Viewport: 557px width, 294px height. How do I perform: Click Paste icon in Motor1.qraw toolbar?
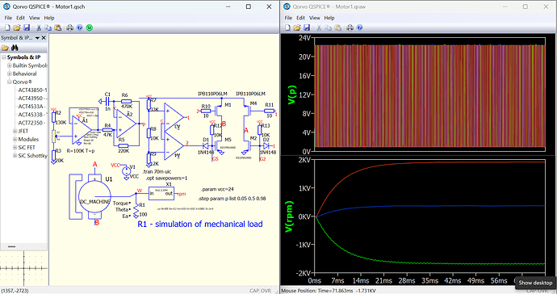(x=337, y=27)
